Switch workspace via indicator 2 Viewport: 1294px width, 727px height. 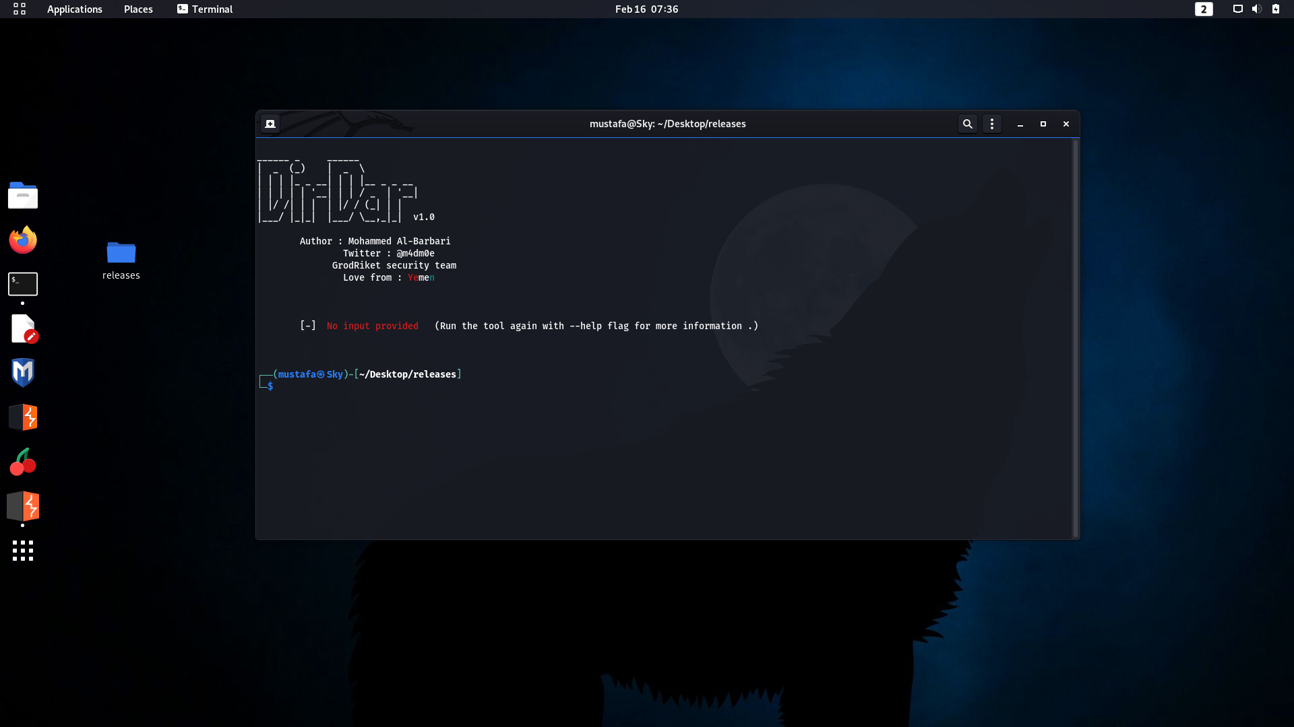coord(1203,9)
